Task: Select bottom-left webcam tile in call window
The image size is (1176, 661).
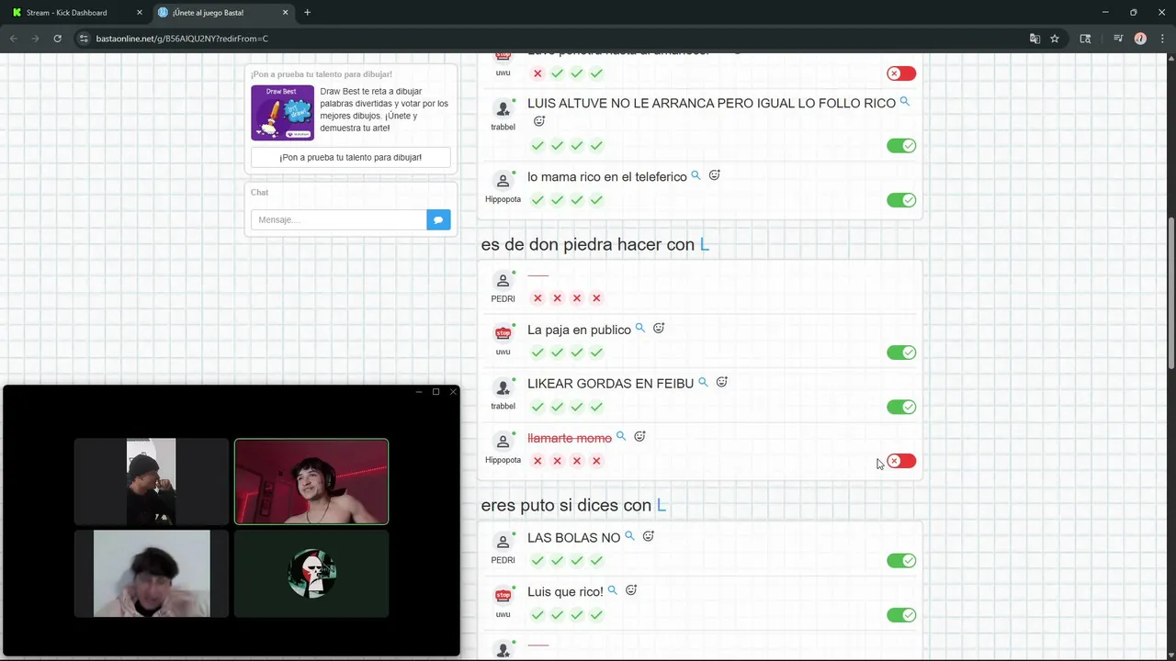Action: point(151,574)
